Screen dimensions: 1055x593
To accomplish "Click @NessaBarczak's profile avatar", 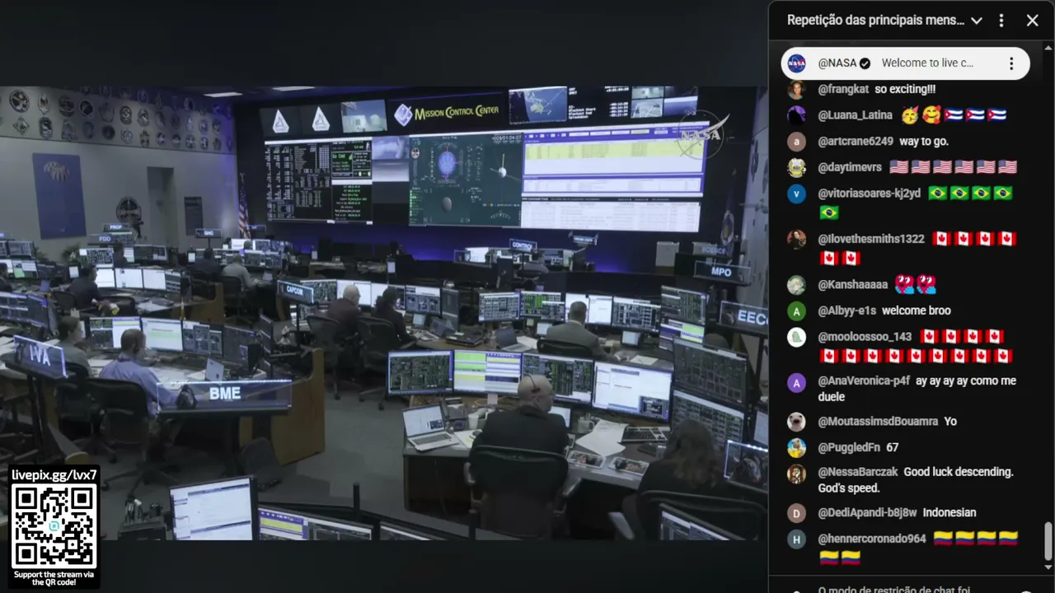I will (x=796, y=474).
